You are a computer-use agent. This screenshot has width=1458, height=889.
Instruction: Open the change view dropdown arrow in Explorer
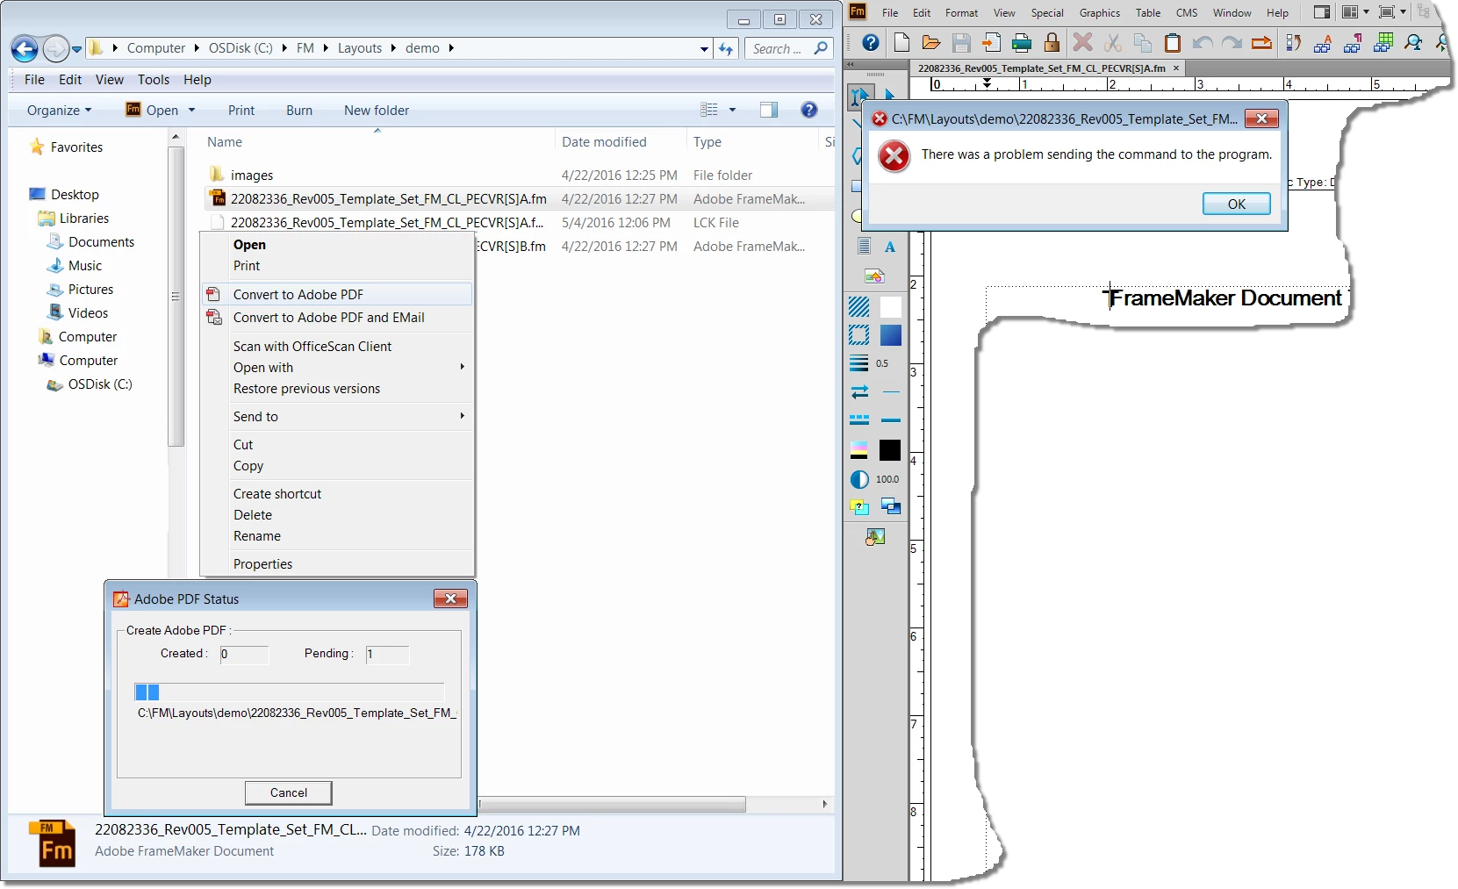click(x=732, y=110)
